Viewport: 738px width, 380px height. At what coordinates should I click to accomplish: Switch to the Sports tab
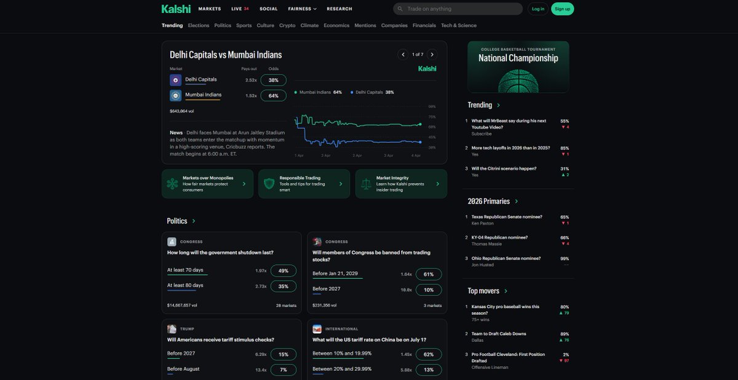point(244,25)
